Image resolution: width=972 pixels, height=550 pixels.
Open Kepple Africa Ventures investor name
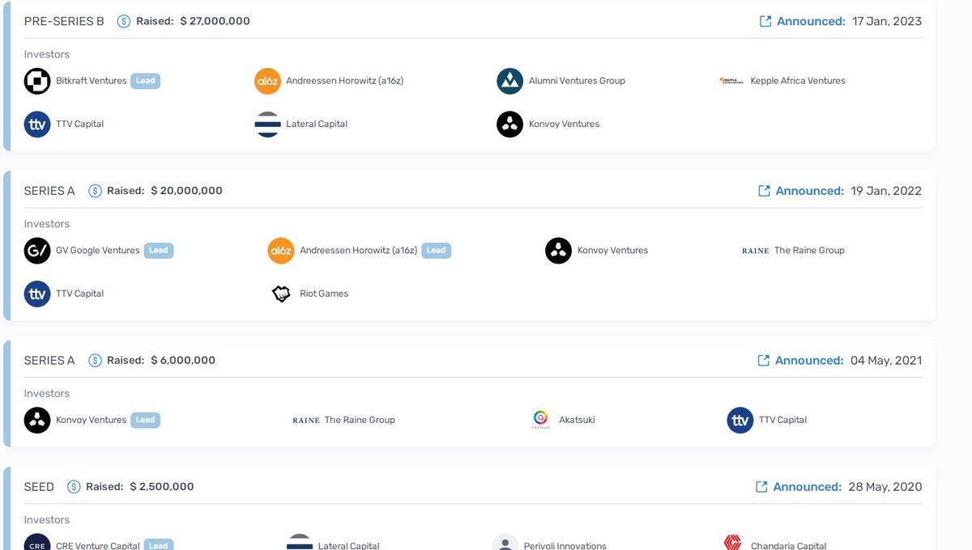pyautogui.click(x=798, y=81)
